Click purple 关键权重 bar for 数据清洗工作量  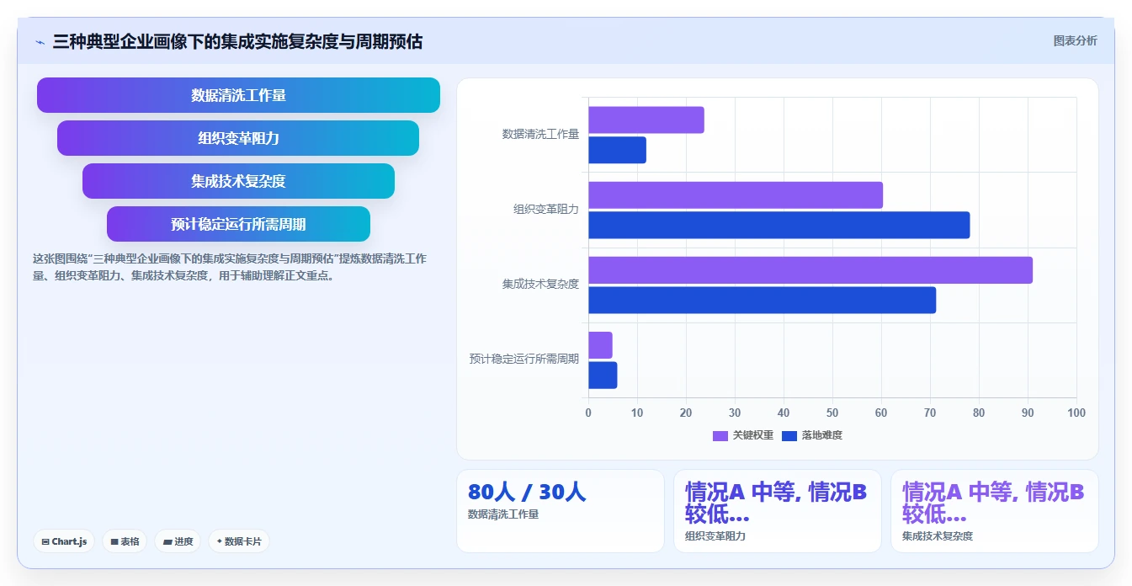[x=646, y=120]
